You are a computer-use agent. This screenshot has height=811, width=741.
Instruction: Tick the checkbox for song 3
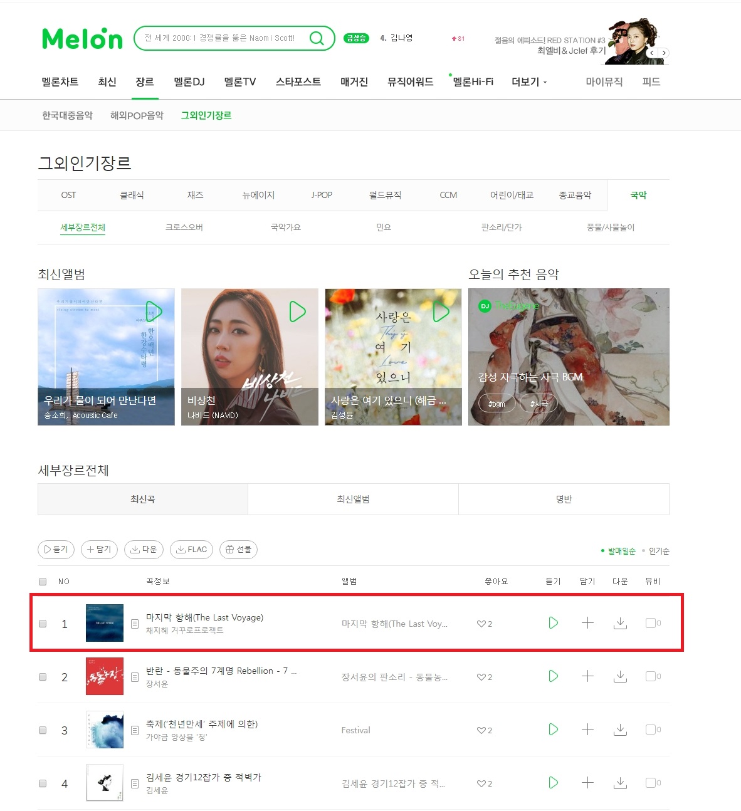[x=43, y=730]
